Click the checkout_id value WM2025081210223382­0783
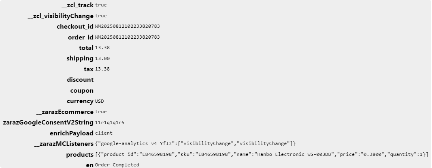This screenshot has height=168, width=432. click(x=127, y=26)
